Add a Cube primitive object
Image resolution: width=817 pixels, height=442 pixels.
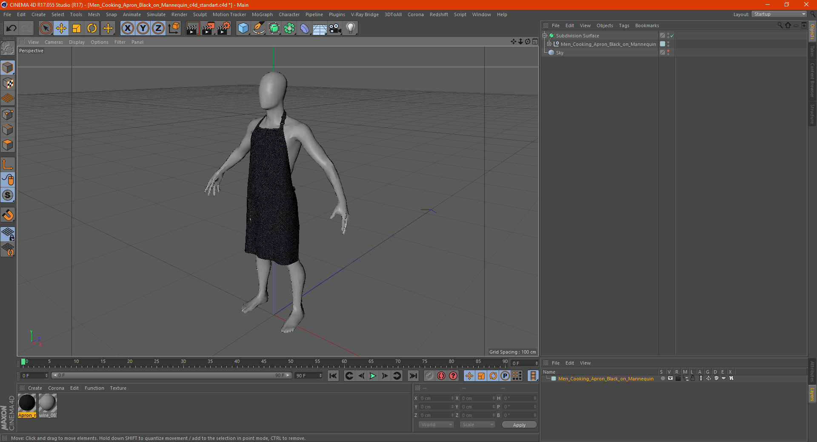[243, 28]
